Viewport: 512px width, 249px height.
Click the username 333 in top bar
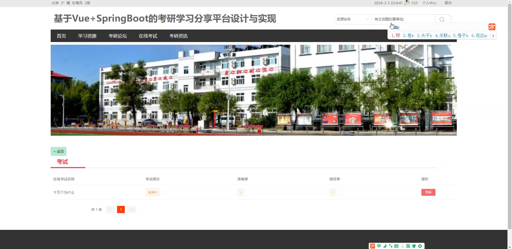(414, 3)
